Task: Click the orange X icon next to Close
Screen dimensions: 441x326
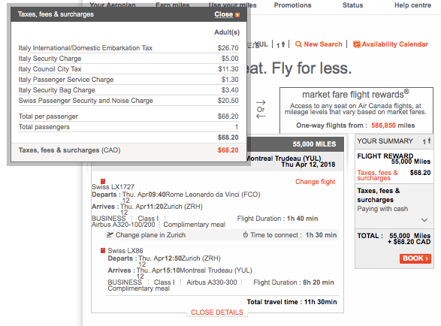Action: point(237,15)
